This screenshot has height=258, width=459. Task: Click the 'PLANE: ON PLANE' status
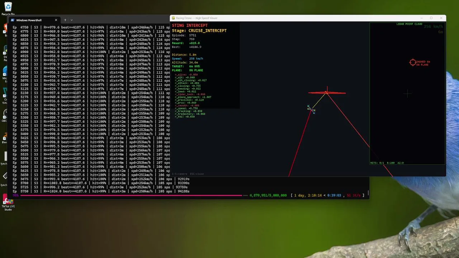[x=187, y=70]
